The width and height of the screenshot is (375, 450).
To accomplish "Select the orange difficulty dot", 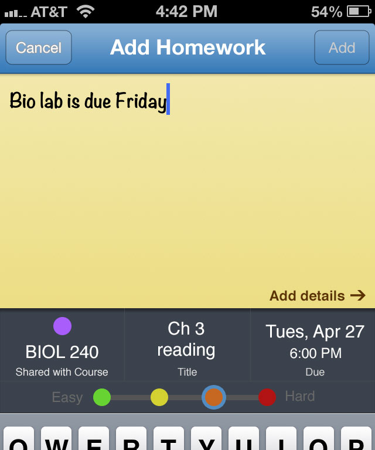I will [214, 397].
